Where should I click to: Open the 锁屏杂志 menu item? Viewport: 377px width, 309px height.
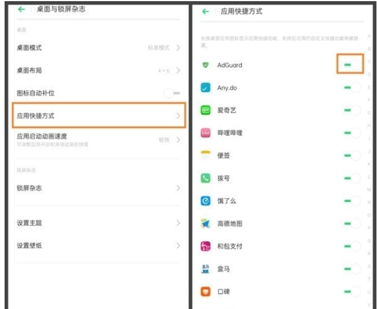click(x=98, y=188)
